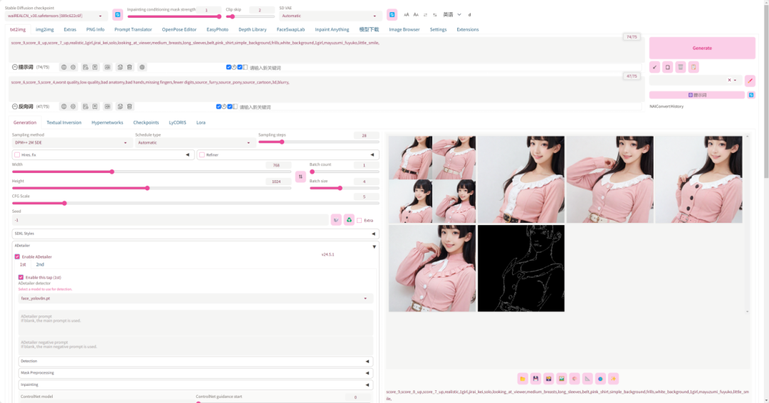
Task: Delete negative prompt with trash icon
Action: [130, 106]
